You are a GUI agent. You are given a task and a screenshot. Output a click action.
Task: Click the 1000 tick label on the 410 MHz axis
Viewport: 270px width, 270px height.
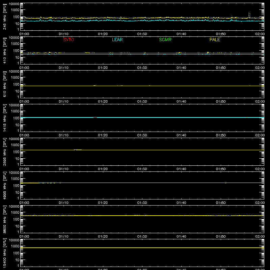pos(15,44)
